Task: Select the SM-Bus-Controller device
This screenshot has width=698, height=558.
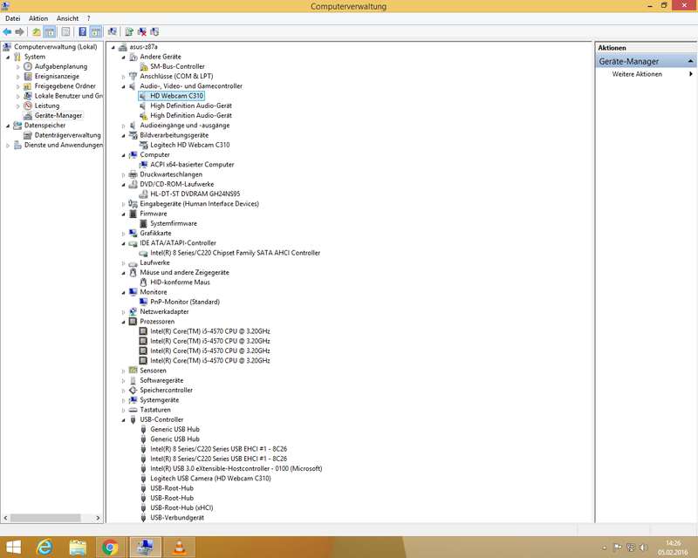Action: pyautogui.click(x=177, y=66)
